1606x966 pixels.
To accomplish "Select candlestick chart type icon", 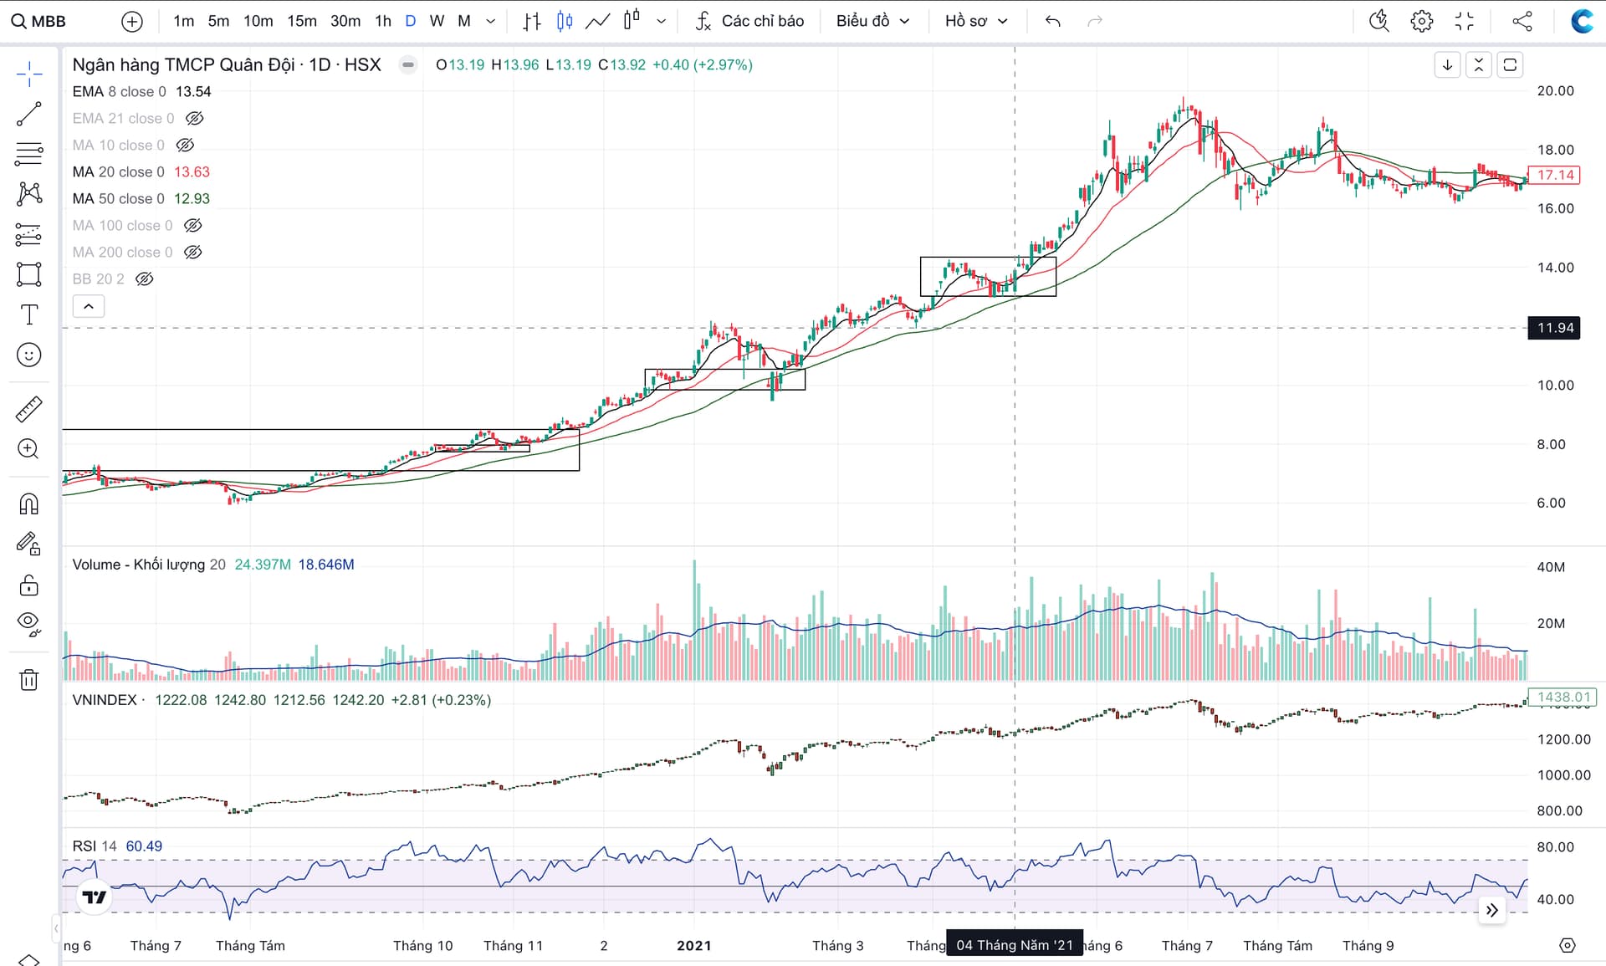I will pos(565,21).
